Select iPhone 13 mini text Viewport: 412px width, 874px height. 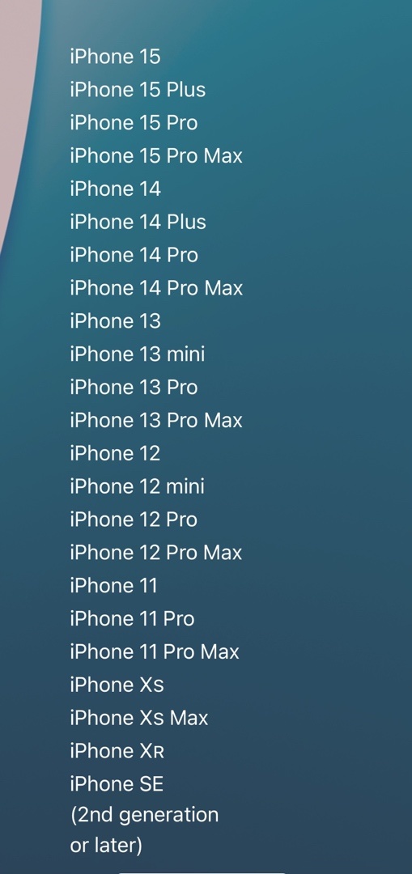tap(137, 354)
